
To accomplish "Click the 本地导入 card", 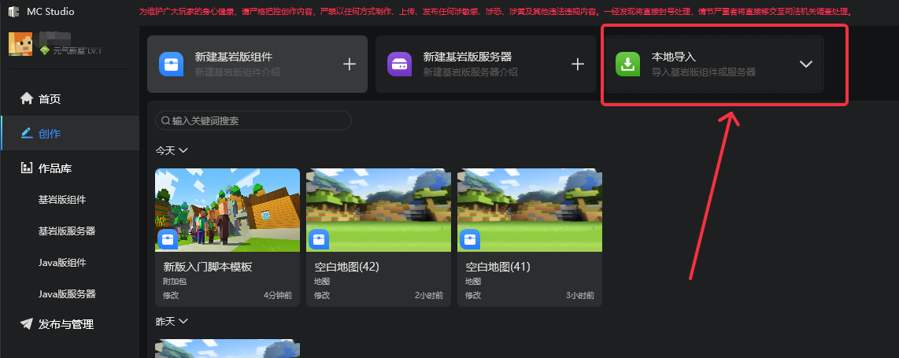I will tap(714, 65).
